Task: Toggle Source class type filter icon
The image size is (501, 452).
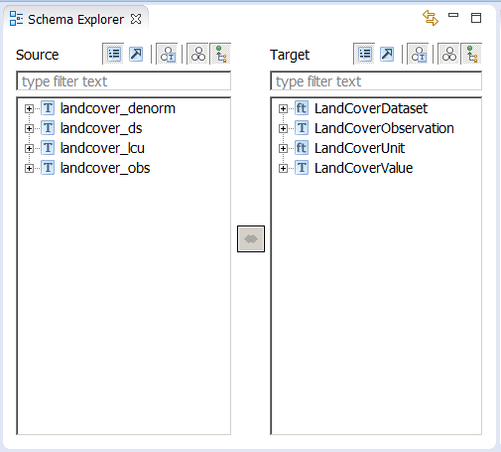Action: click(168, 54)
